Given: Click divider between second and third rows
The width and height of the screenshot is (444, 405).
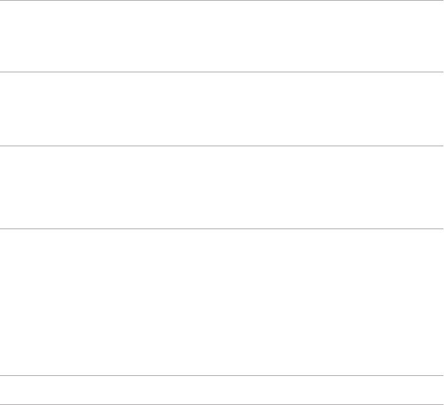Looking at the screenshot, I should click(x=222, y=146).
